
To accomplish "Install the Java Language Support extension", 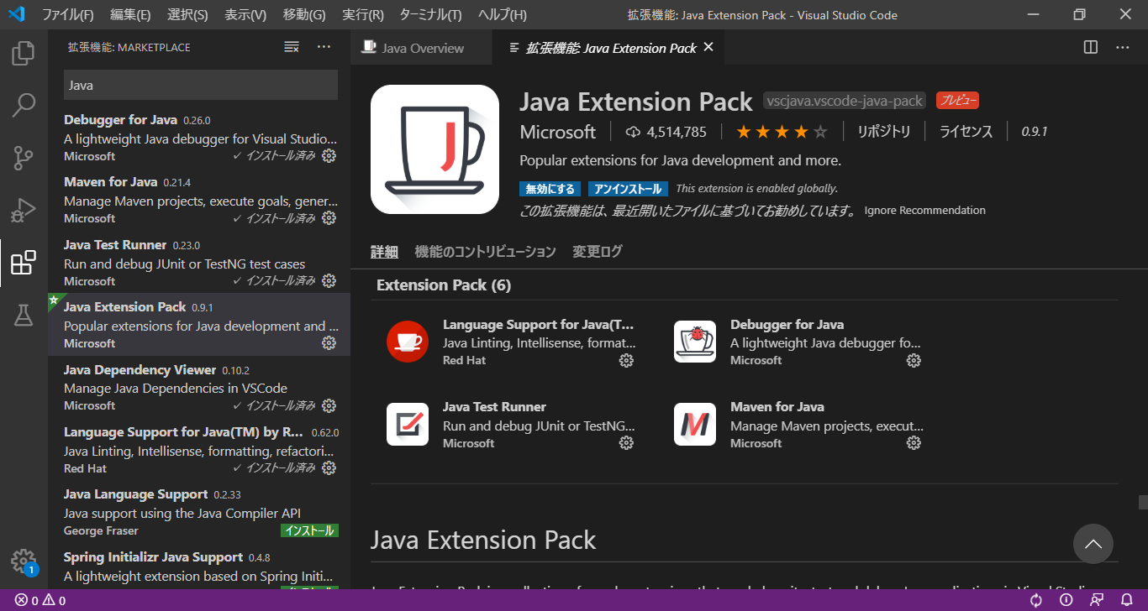I will point(309,530).
